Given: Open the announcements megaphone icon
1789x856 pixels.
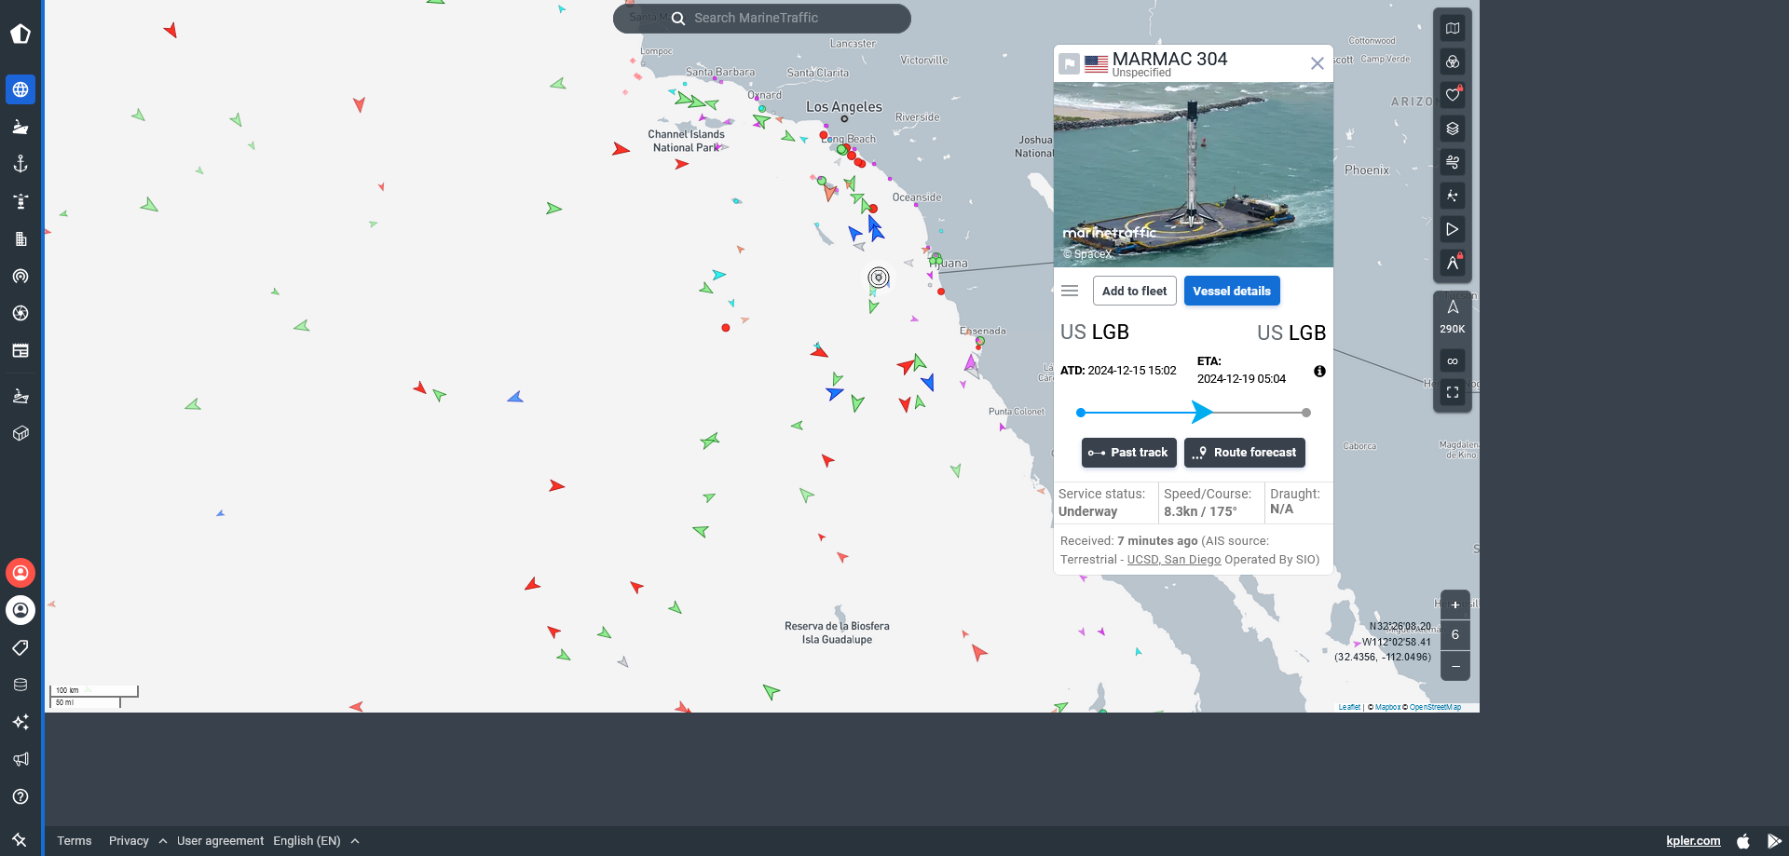Looking at the screenshot, I should pyautogui.click(x=20, y=759).
